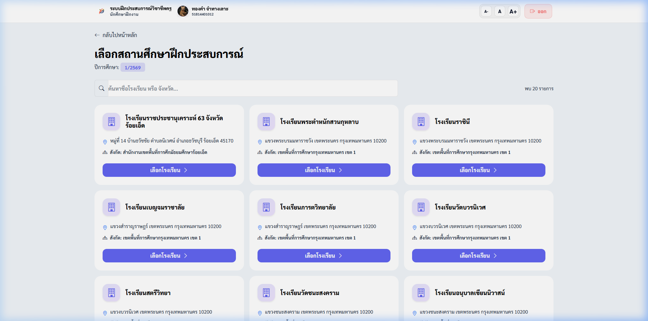Go back via กลับไปหน้าหลัก link
Image resolution: width=648 pixels, height=321 pixels.
[116, 35]
